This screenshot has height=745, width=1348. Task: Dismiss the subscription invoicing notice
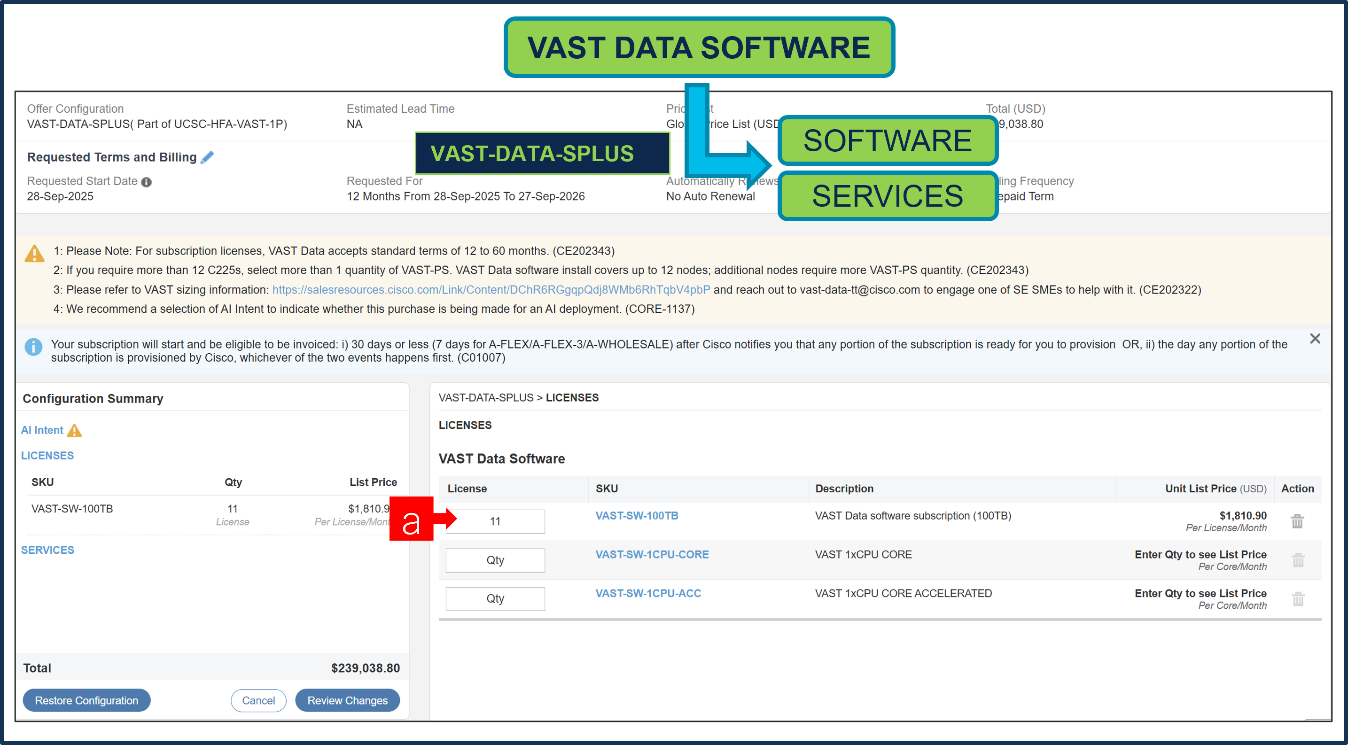(x=1315, y=339)
